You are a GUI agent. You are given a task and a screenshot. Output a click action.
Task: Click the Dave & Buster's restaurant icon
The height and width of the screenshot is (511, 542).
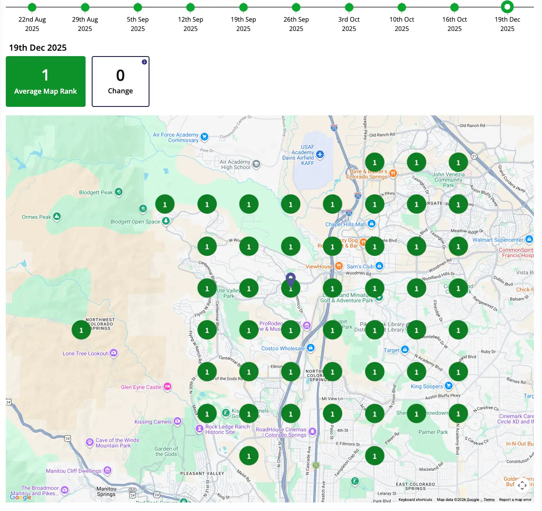point(393,173)
